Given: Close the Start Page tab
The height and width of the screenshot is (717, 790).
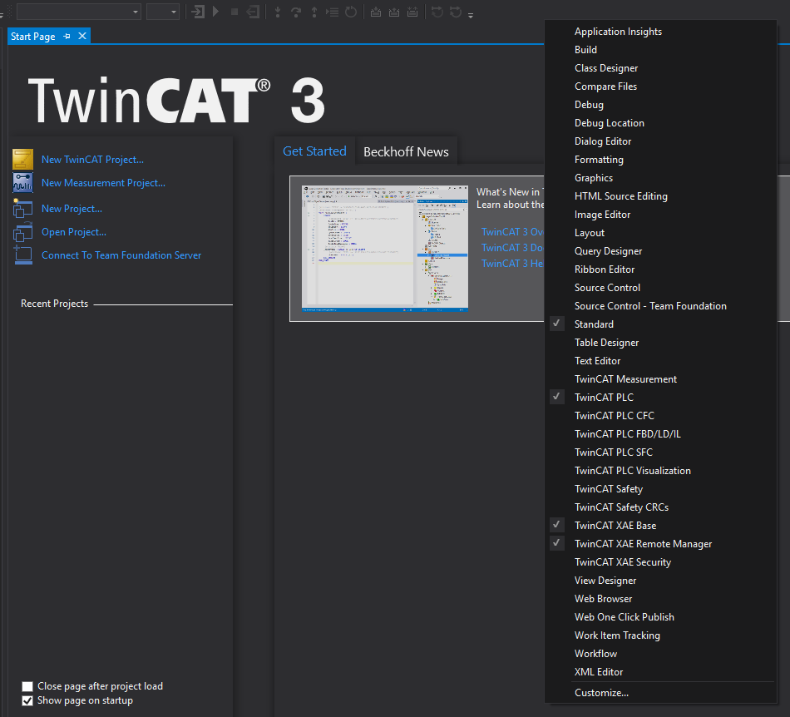Looking at the screenshot, I should point(82,36).
